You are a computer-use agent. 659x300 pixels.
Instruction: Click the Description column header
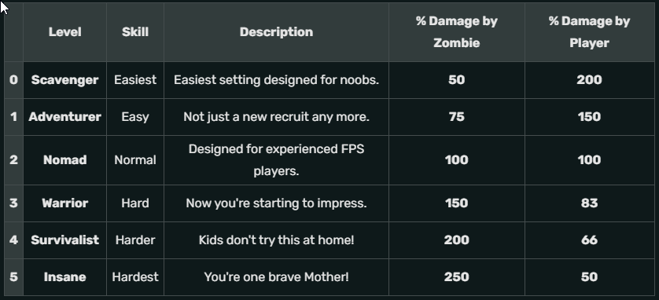pos(276,32)
